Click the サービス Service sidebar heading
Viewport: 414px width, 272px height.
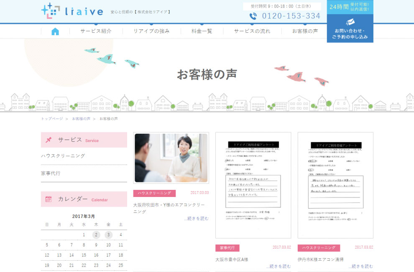pyautogui.click(x=84, y=140)
